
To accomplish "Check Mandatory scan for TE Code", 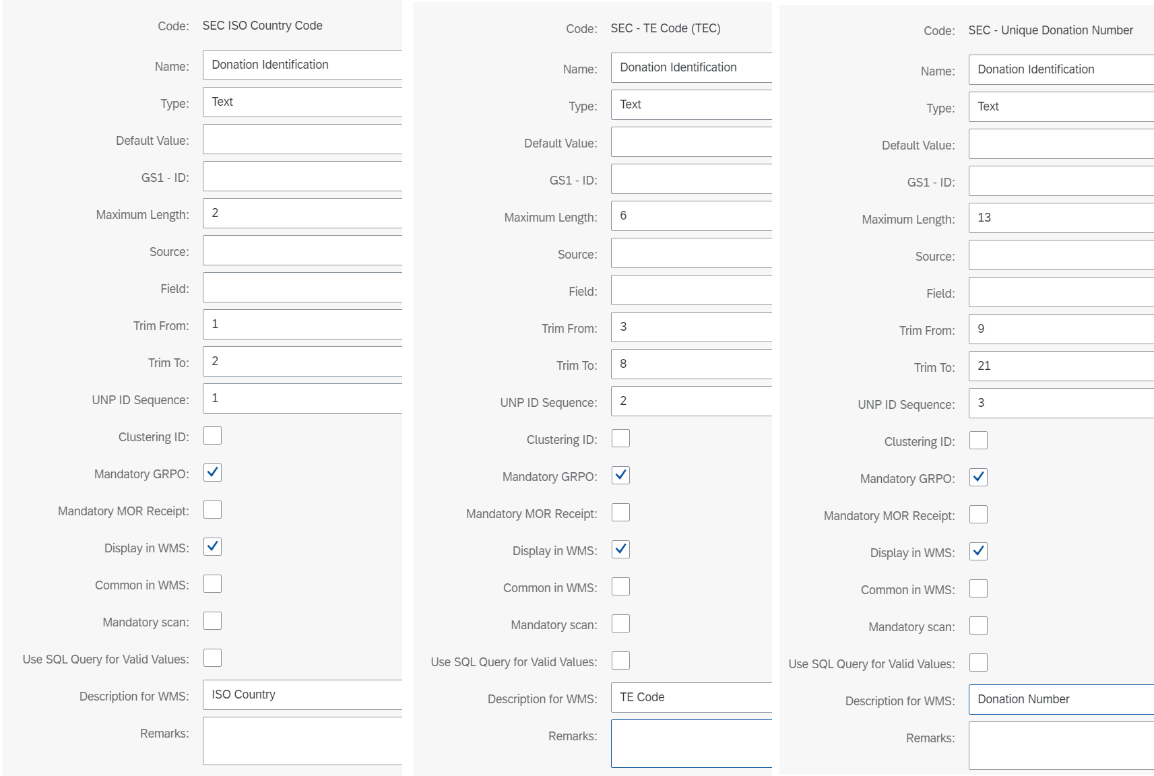I will click(x=620, y=623).
